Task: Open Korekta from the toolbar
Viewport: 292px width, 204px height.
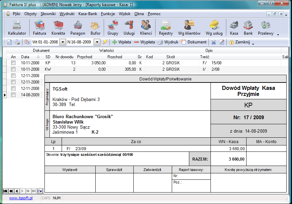Action: (x=58, y=28)
